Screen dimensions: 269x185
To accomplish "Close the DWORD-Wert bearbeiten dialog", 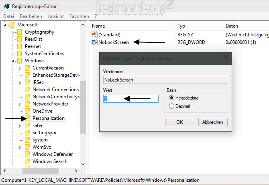I will click(x=226, y=57).
